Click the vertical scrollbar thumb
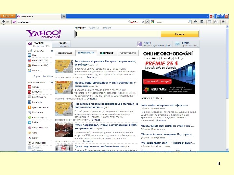The width and height of the screenshot is (234, 175). click(227, 63)
